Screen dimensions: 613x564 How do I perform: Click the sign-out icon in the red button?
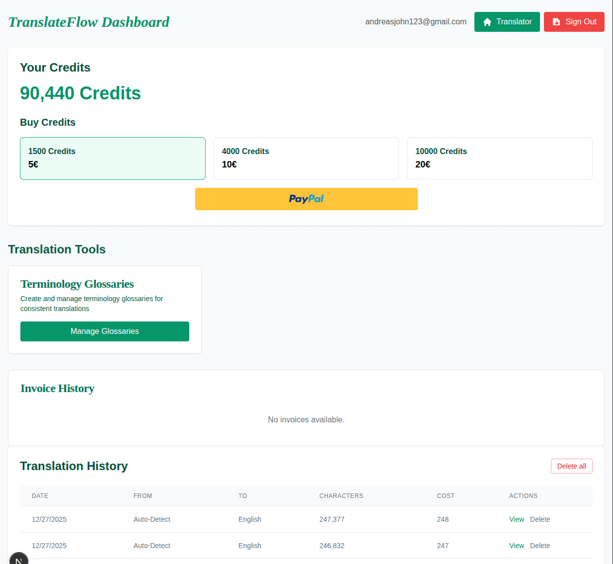(x=556, y=22)
